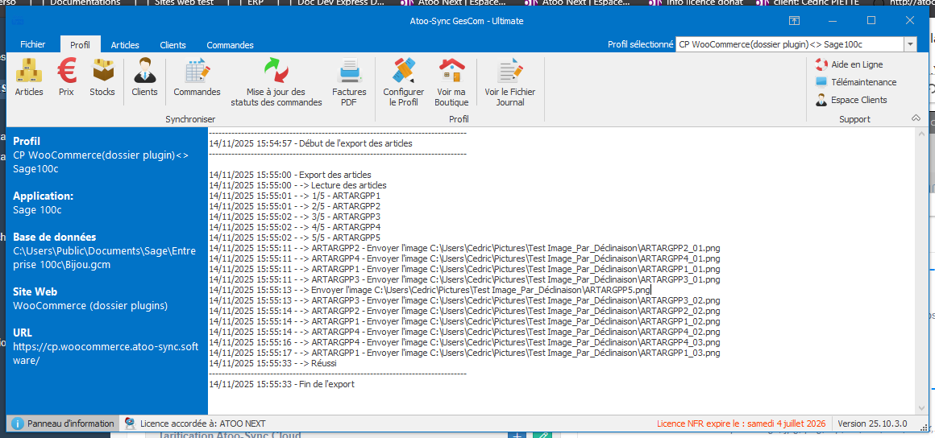Open Configurer le Profil
This screenshot has height=438, width=935.
click(403, 82)
